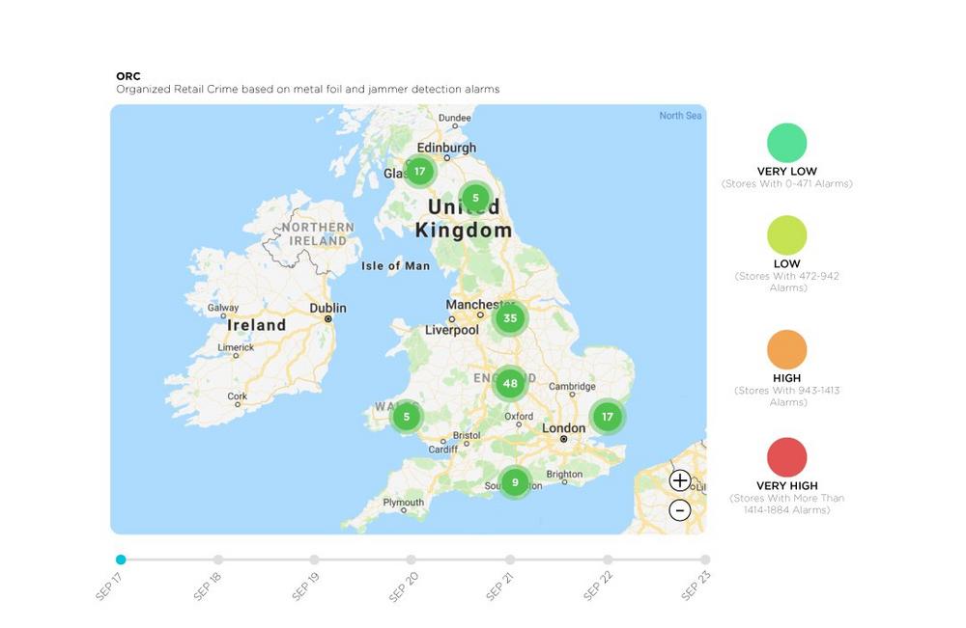
Task: Zoom out using the minus icon
Action: pos(679,510)
